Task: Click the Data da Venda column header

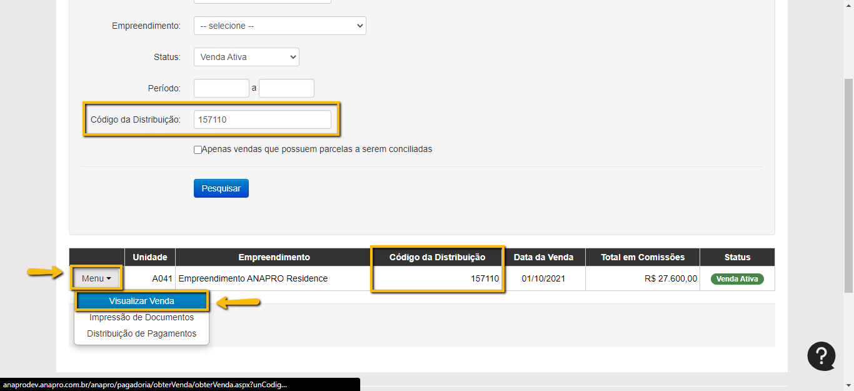Action: point(543,257)
